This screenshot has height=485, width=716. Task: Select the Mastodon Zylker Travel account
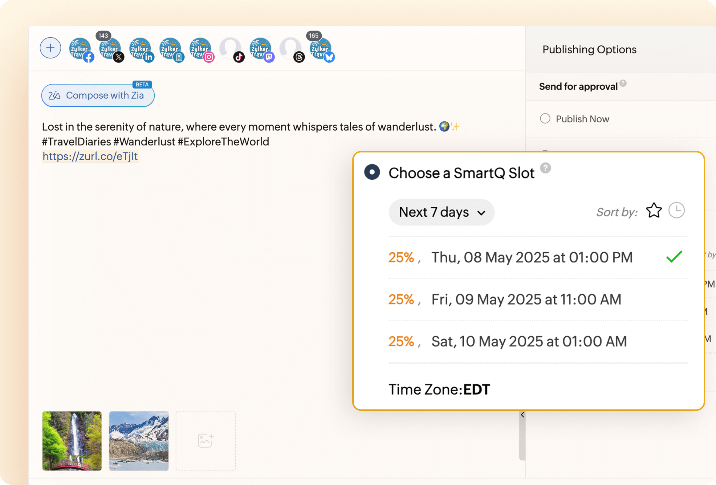[x=261, y=49]
